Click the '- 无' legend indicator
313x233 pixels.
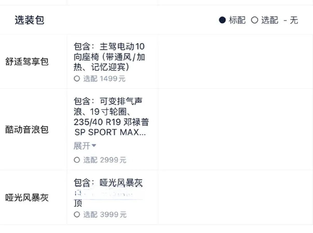coord(291,20)
